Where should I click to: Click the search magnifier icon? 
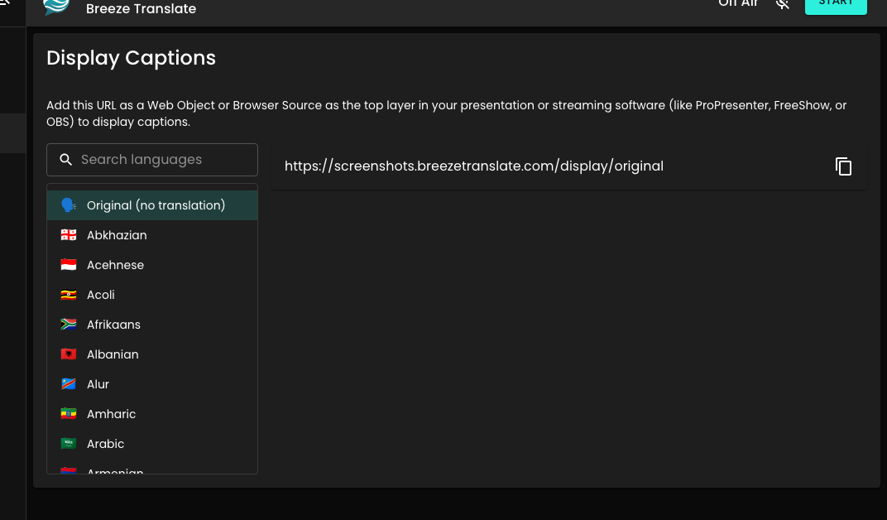[x=66, y=160]
